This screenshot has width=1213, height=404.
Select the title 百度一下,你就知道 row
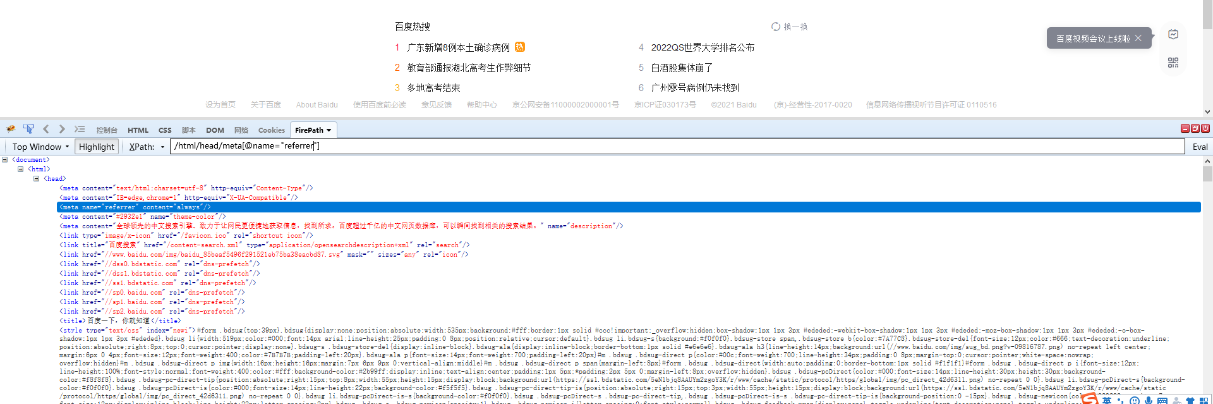(120, 321)
